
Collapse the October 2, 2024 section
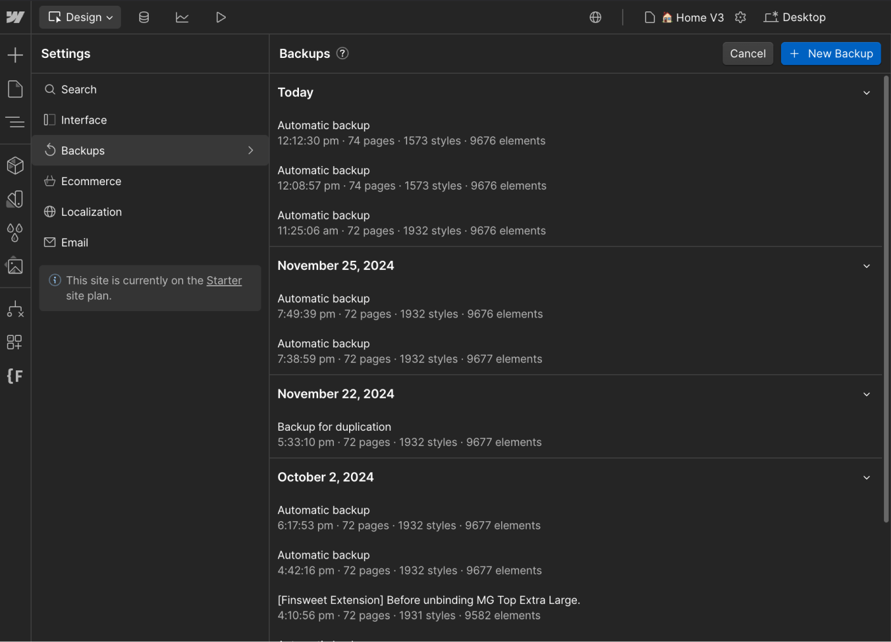coord(866,477)
